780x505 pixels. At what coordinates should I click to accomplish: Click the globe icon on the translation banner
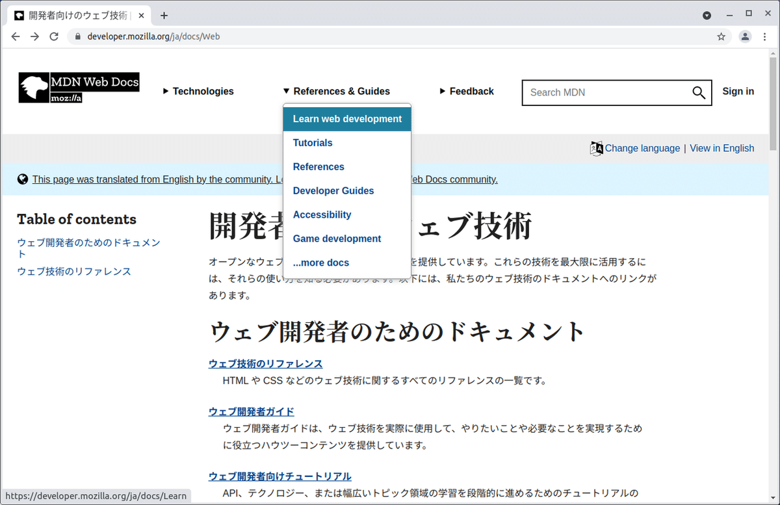pos(23,178)
